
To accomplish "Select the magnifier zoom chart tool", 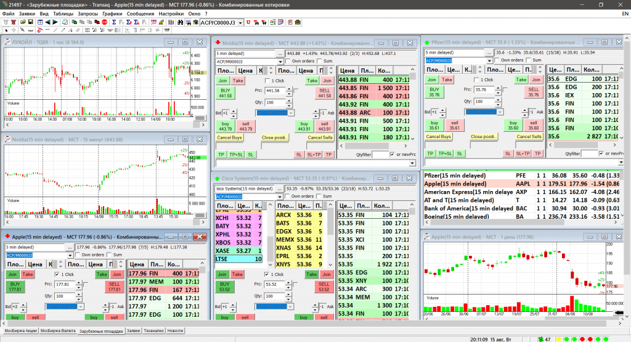I will 23,30.
